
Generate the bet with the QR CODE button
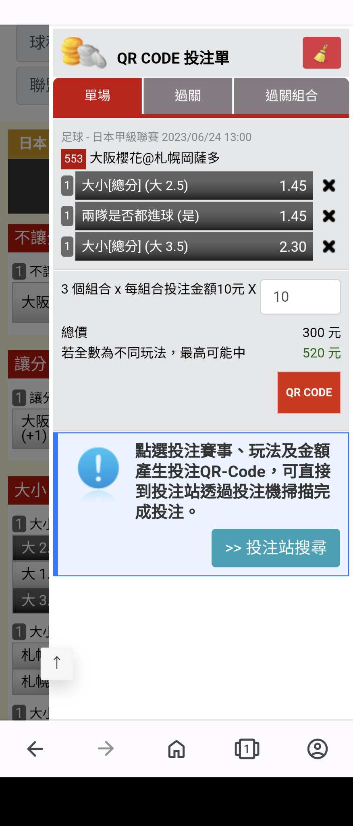(x=309, y=392)
